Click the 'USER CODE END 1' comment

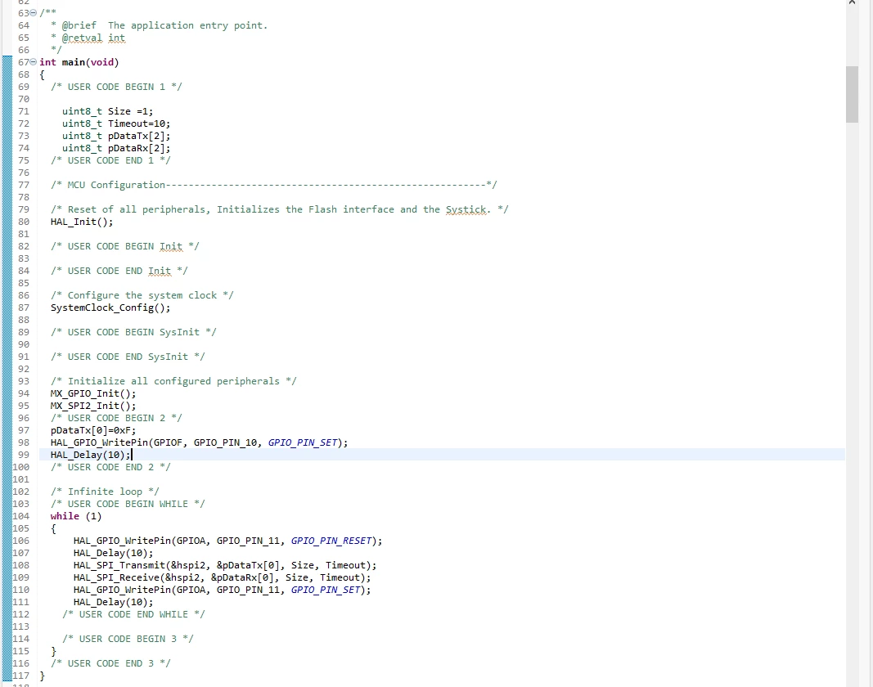pos(110,160)
